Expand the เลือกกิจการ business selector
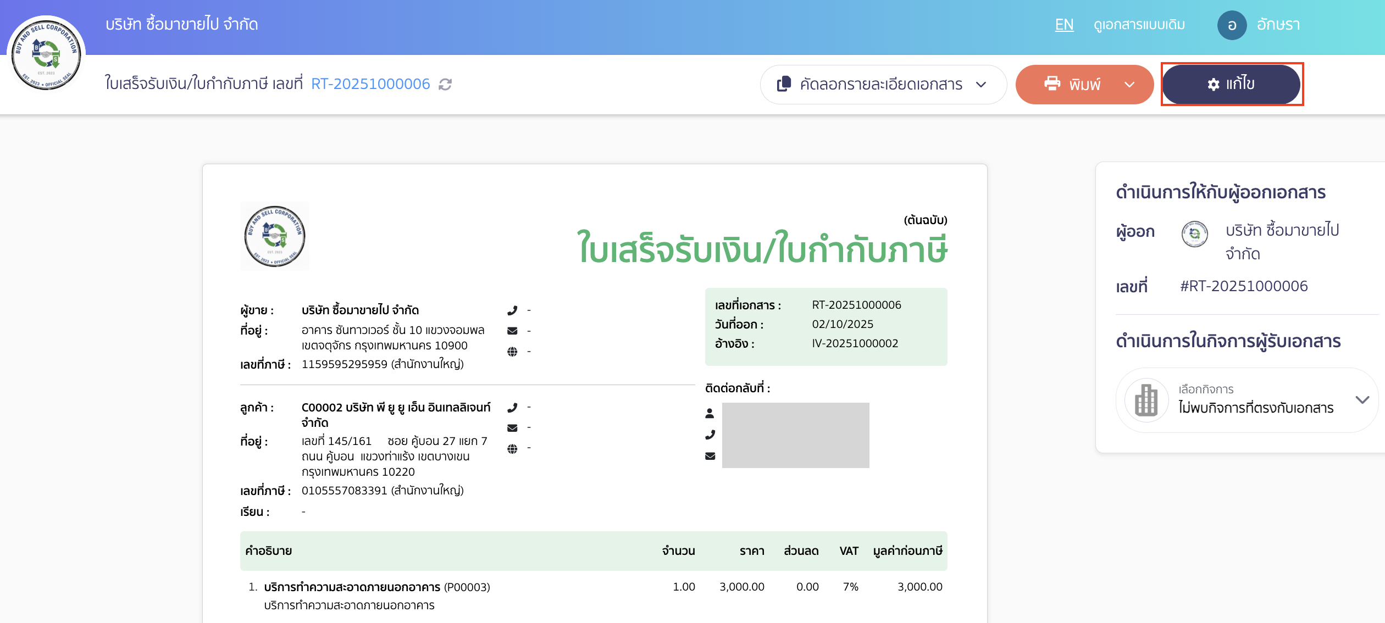The width and height of the screenshot is (1385, 623). (1362, 400)
